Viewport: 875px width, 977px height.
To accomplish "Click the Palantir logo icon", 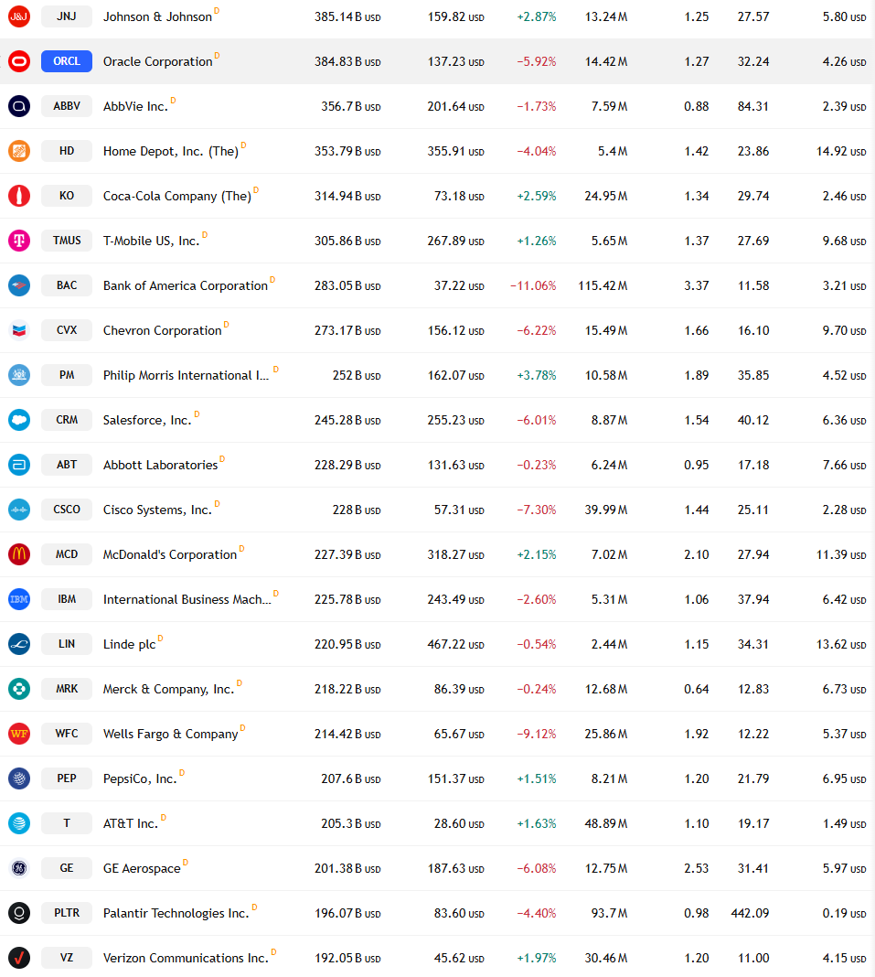I will (19, 913).
